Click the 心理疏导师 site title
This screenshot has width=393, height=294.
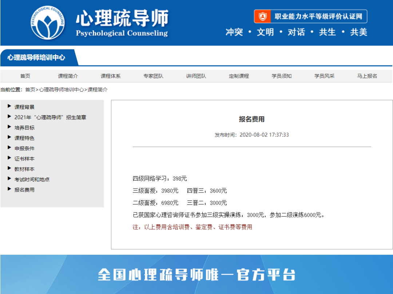[122, 18]
